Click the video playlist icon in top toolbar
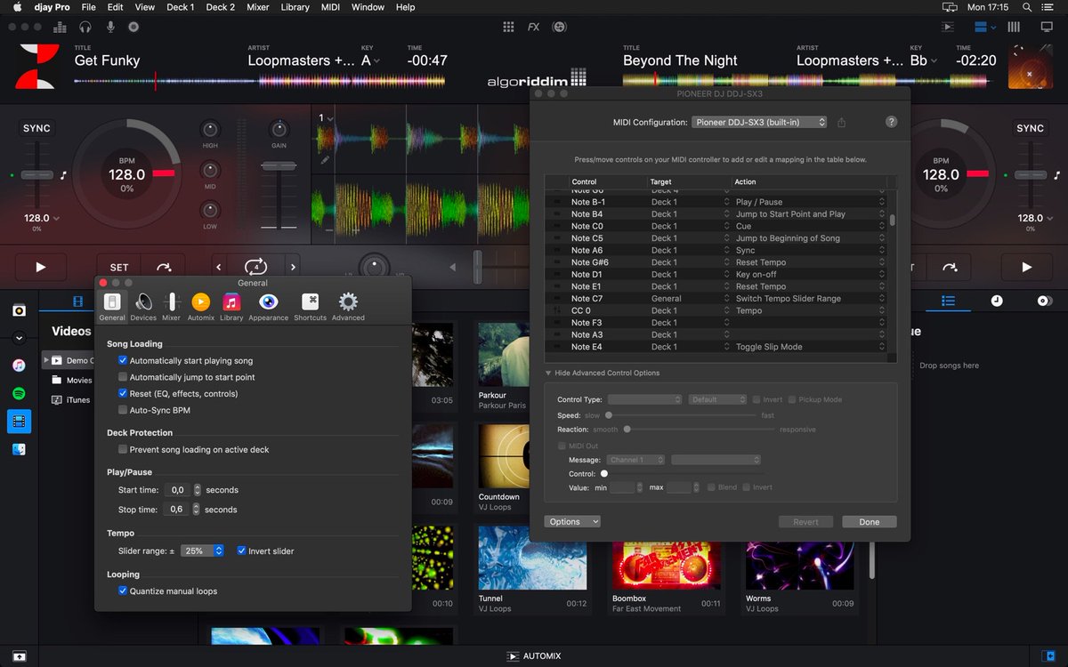The height and width of the screenshot is (667, 1068). pos(948,27)
